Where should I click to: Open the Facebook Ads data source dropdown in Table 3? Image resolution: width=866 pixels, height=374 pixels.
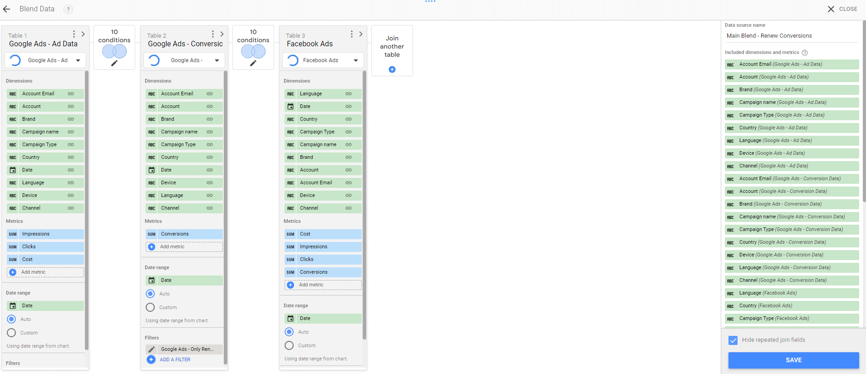[x=323, y=60]
